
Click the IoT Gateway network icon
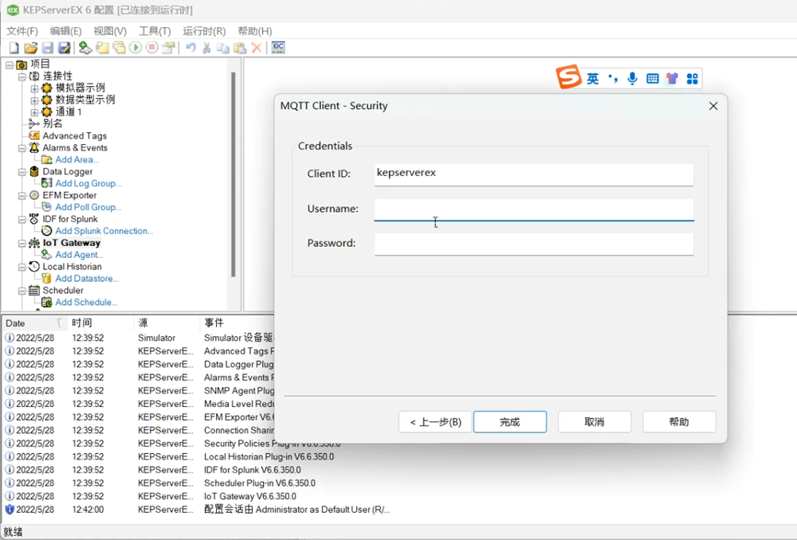point(34,243)
